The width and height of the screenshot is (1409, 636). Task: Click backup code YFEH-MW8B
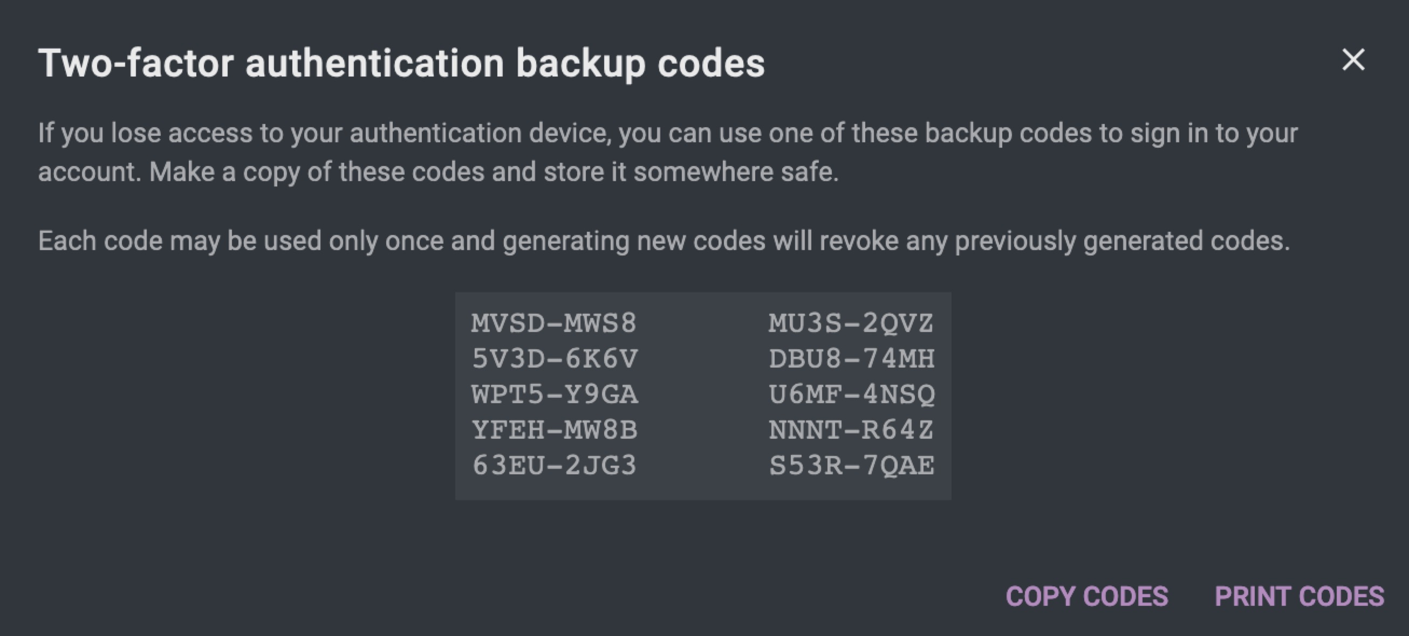[x=555, y=430]
